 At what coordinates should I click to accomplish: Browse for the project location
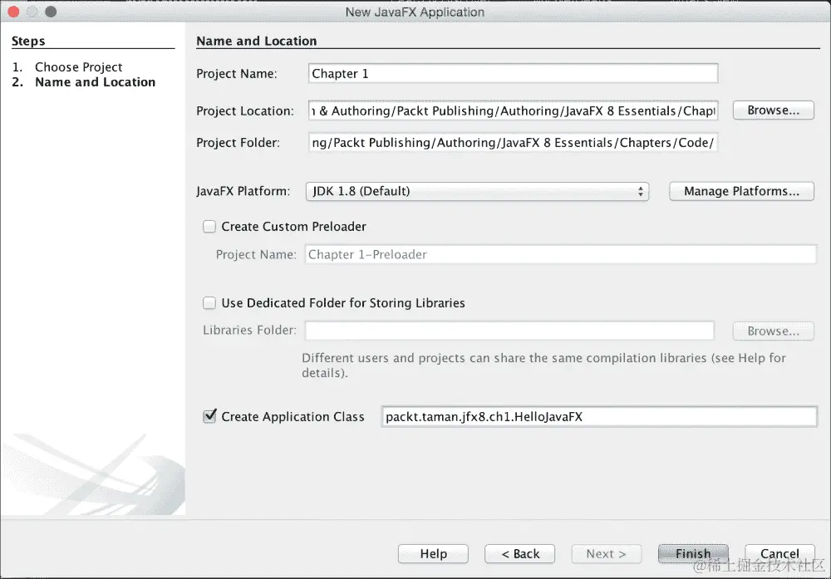773,110
